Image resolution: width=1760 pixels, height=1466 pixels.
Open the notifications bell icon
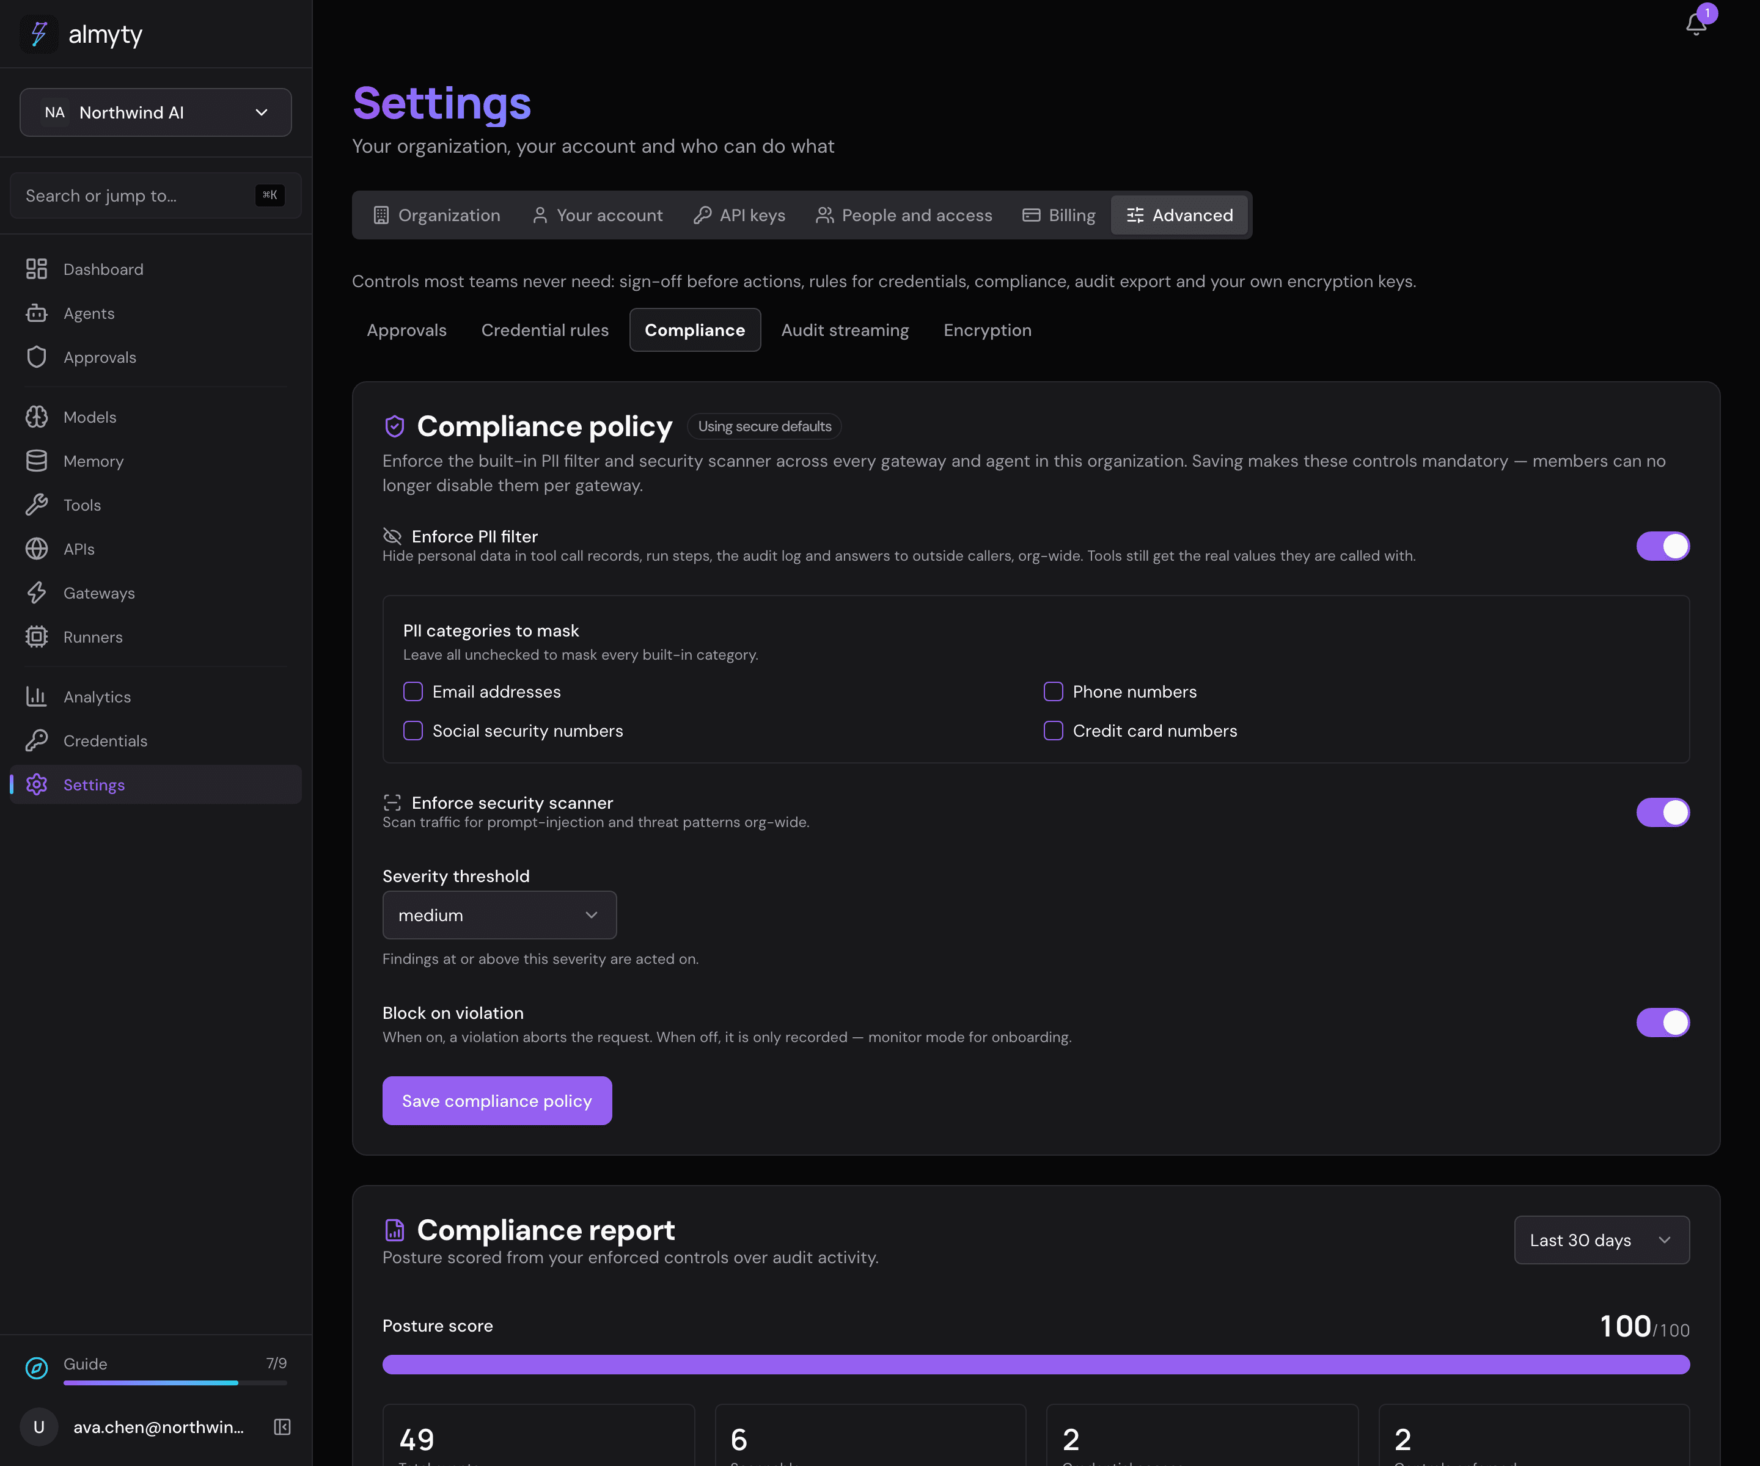(1695, 23)
